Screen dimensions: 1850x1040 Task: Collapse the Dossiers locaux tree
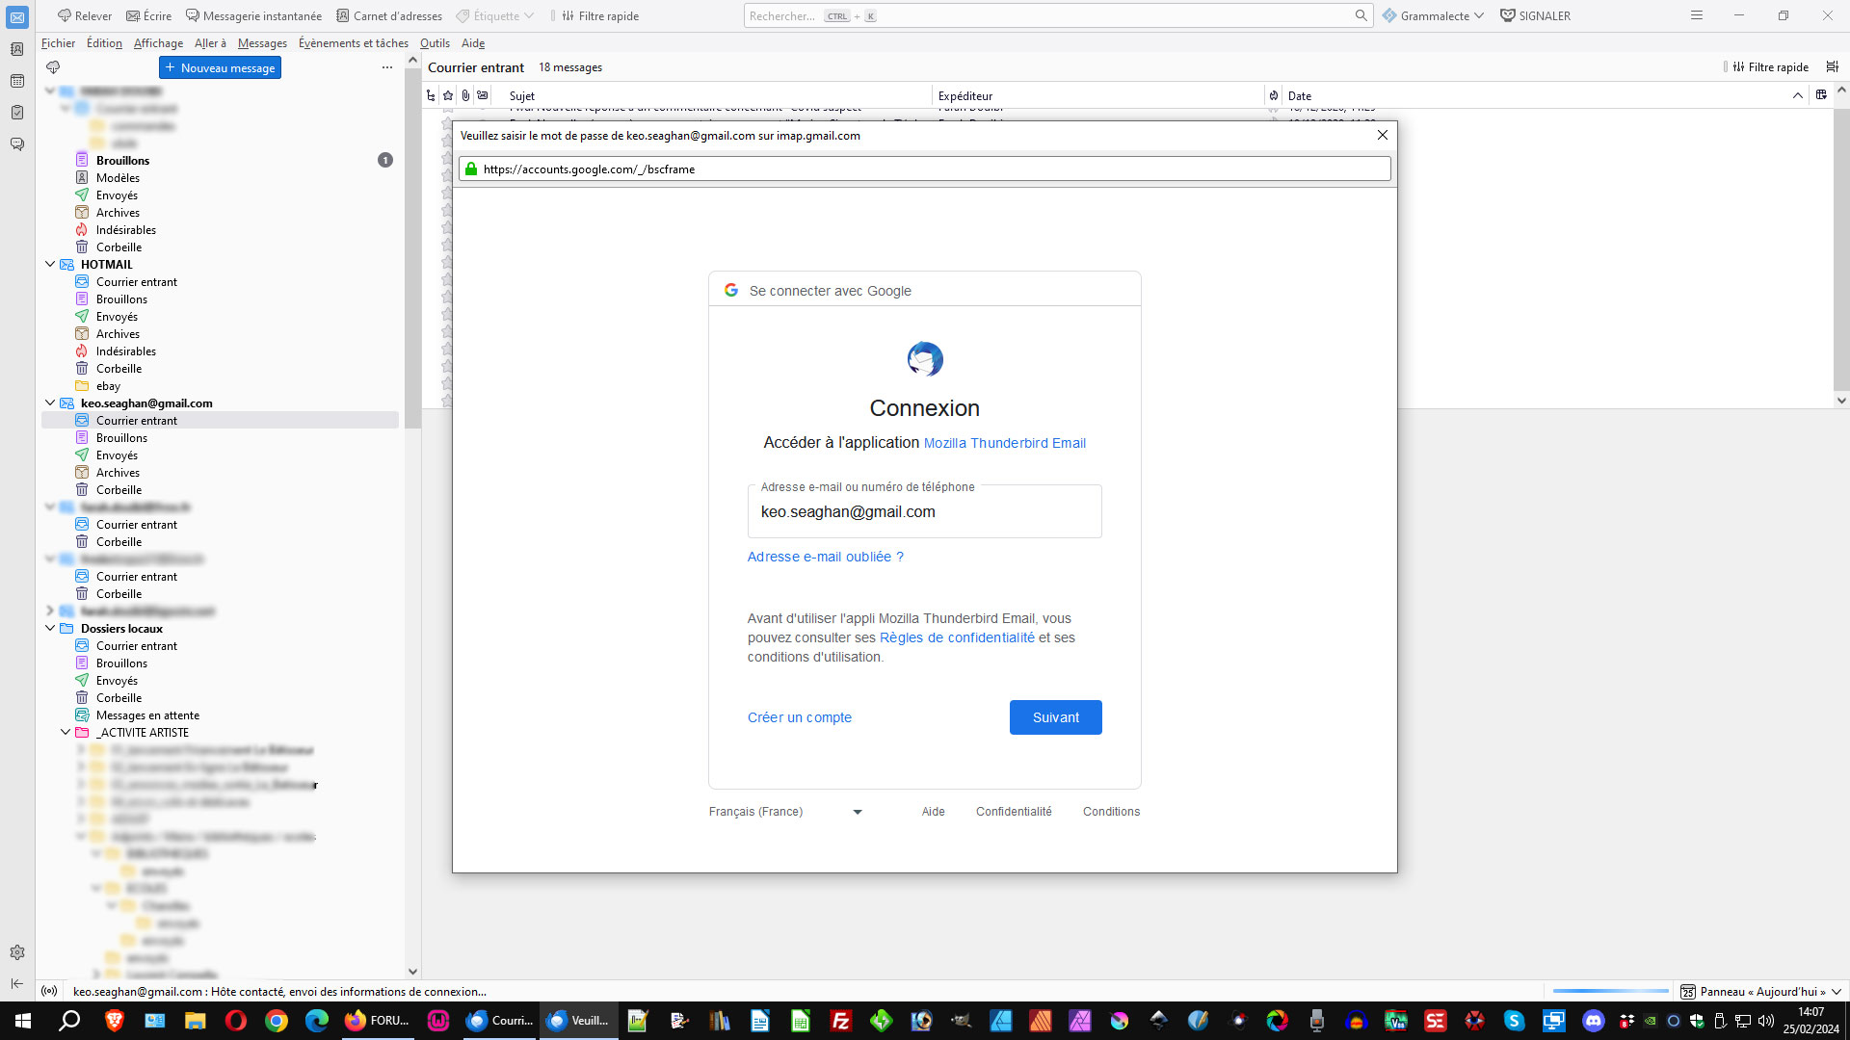pyautogui.click(x=50, y=628)
